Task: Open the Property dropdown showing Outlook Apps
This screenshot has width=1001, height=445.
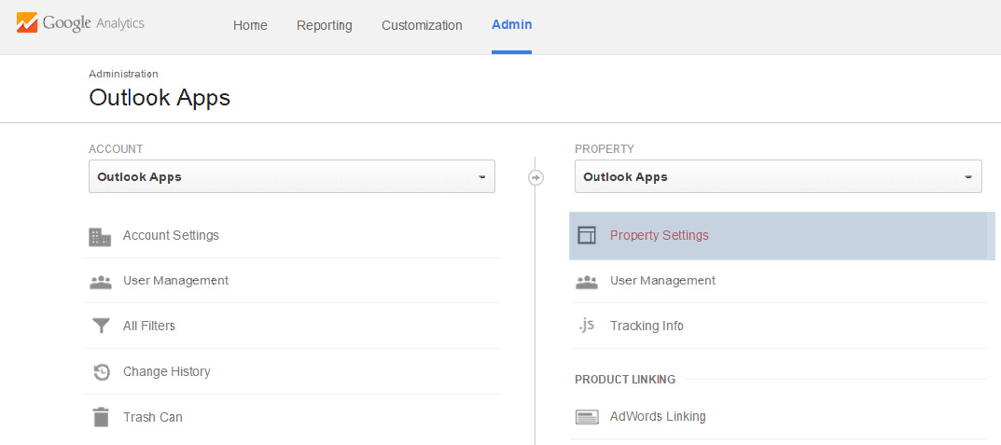Action: tap(778, 176)
